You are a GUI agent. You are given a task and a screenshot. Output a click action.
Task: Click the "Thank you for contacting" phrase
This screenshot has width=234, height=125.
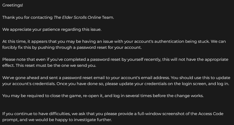click(27, 17)
